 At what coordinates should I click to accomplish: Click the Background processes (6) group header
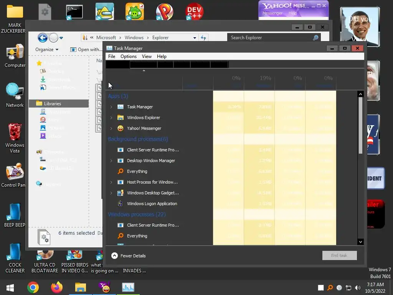[x=138, y=139]
